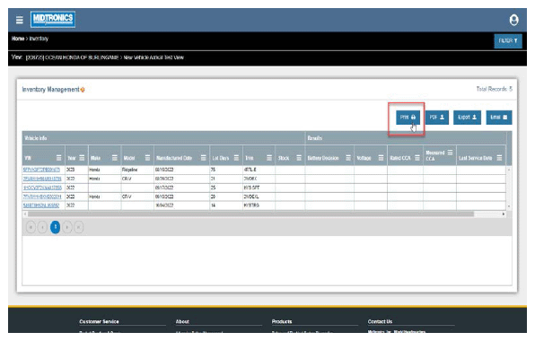
Task: Click the horizontal scrollbar left arrow
Action: 25,214
